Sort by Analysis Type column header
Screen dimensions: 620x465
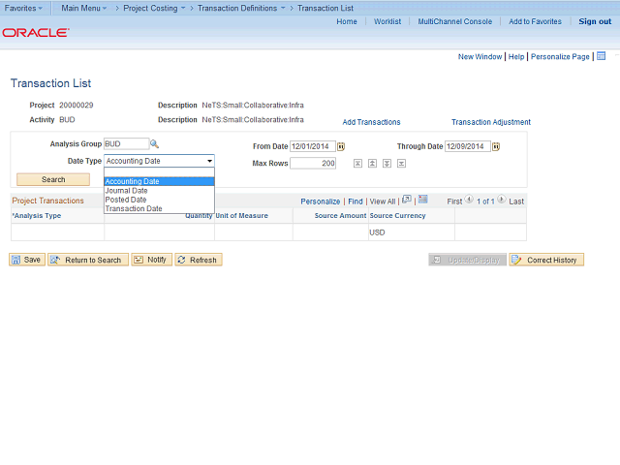37,215
